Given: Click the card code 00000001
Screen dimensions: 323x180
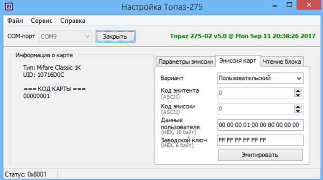Looking at the screenshot, I should [36, 96].
